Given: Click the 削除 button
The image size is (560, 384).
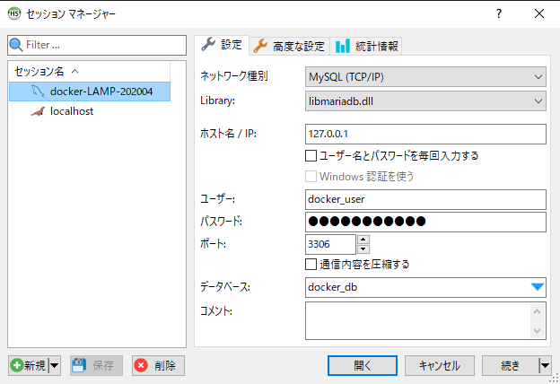Looking at the screenshot, I should 158,365.
